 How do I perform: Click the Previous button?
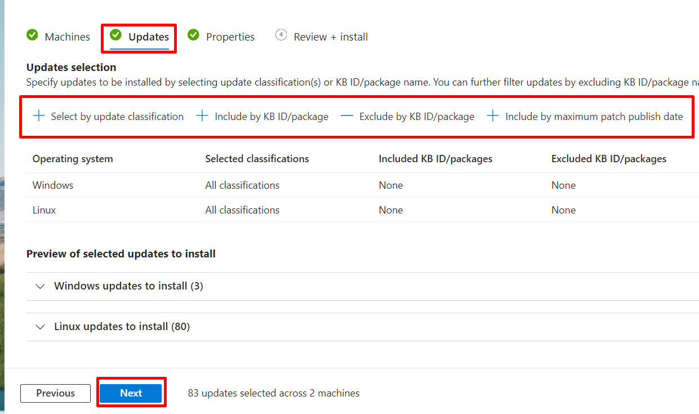click(55, 393)
